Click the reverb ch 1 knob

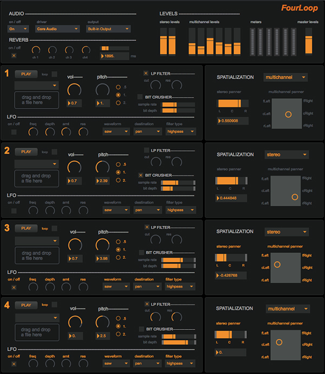(x=35, y=50)
